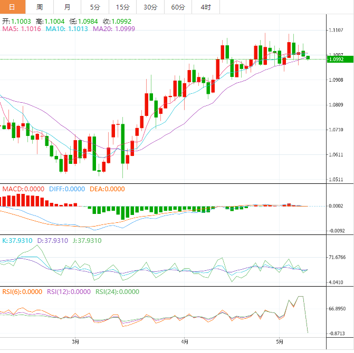
Task: Select the RSI(12) indicator label
Action: tap(68, 292)
